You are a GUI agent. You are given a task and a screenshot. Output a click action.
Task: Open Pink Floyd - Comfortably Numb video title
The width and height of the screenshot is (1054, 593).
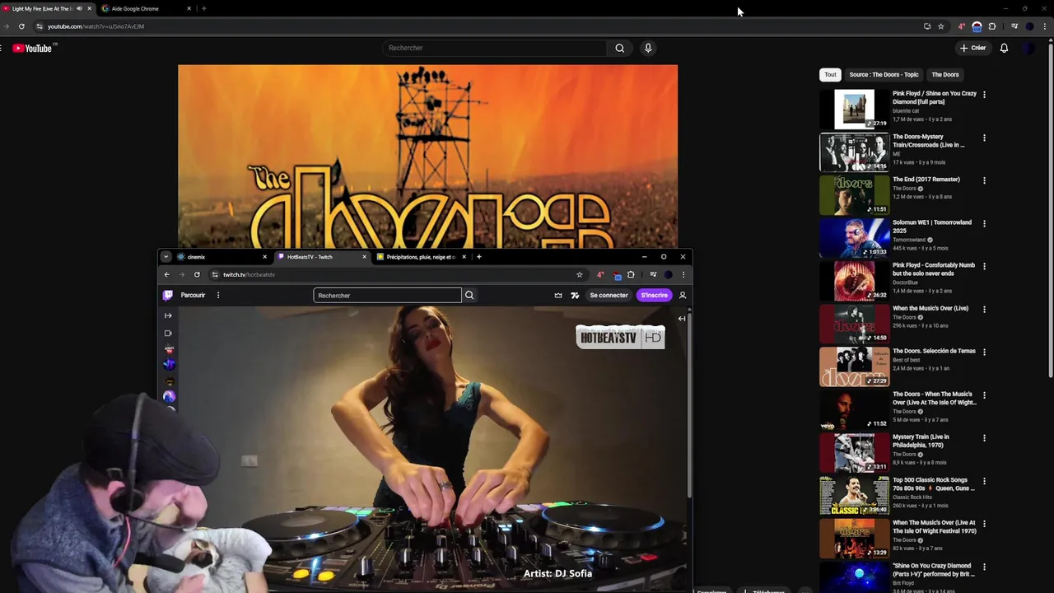click(x=934, y=269)
